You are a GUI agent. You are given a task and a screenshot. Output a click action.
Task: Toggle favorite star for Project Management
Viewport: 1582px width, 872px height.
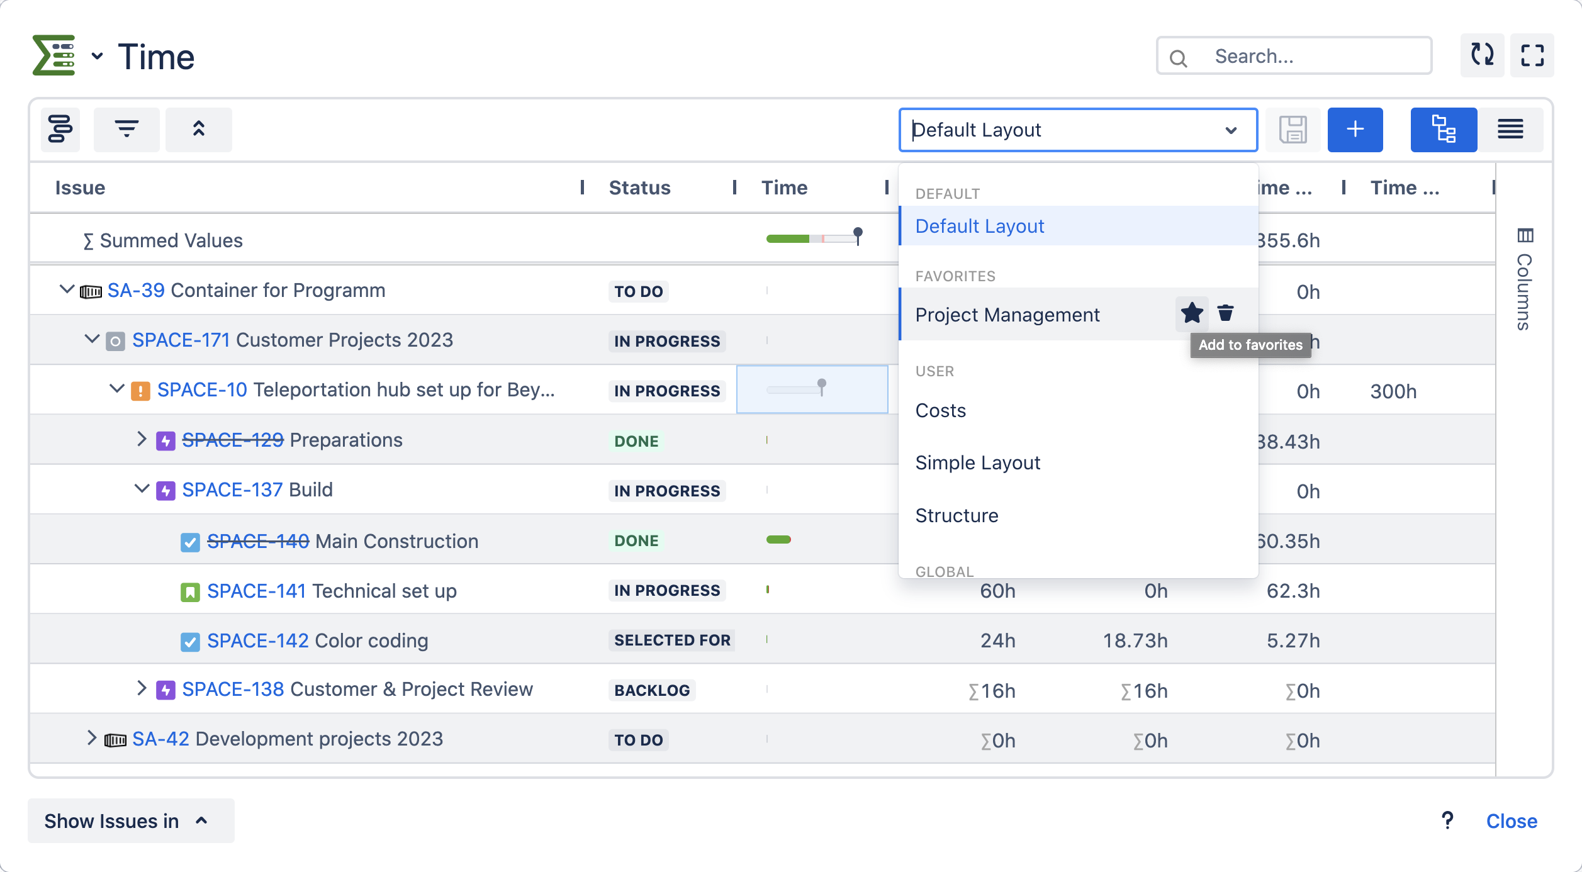1192,313
